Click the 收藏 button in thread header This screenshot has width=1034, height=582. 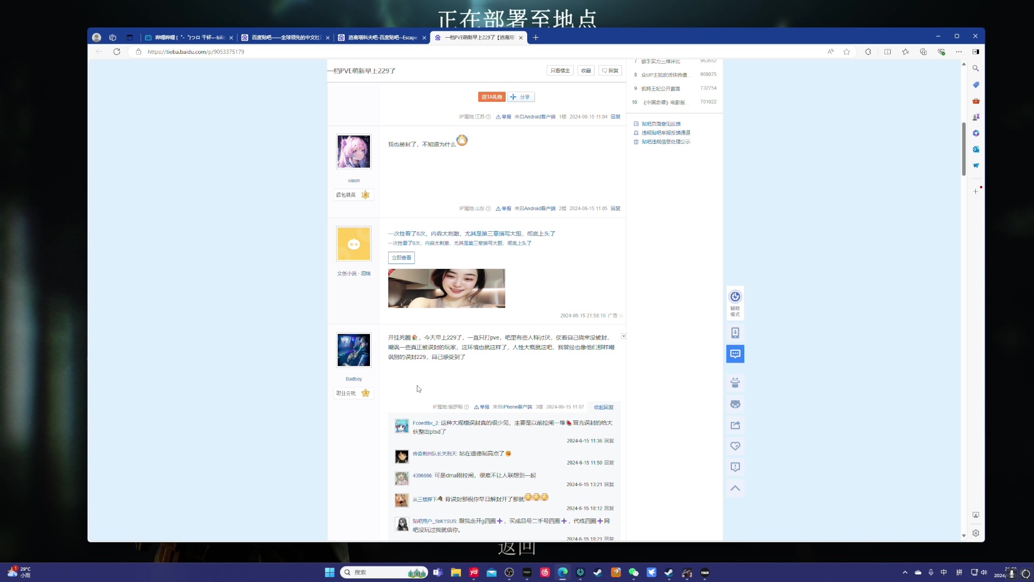(586, 71)
